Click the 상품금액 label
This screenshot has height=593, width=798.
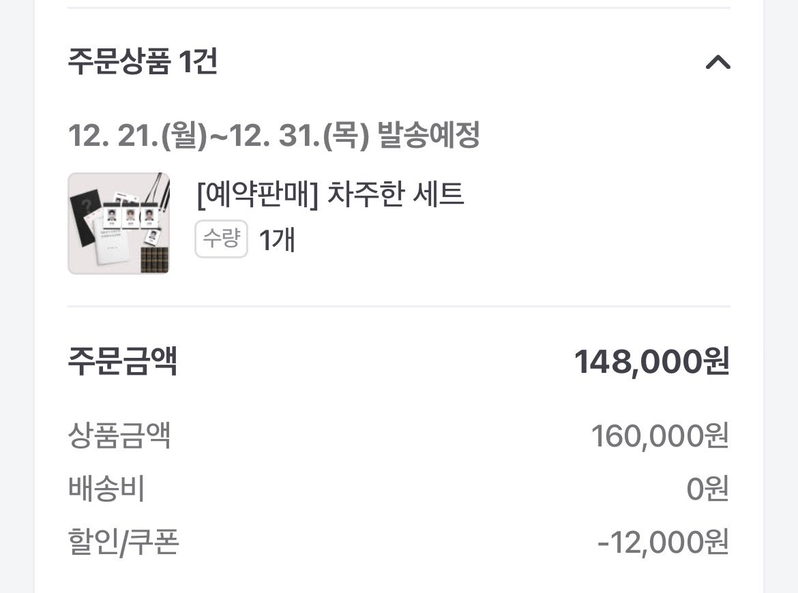(x=119, y=436)
